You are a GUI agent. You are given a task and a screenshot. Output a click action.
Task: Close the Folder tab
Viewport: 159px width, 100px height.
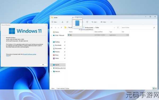coord(73,18)
